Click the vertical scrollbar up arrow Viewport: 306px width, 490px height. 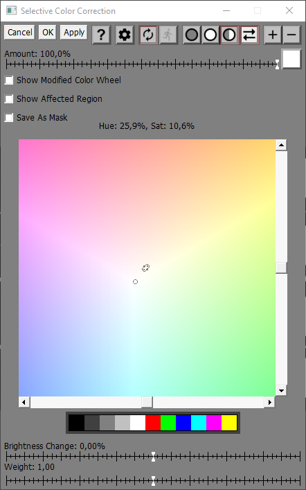pyautogui.click(x=281, y=145)
